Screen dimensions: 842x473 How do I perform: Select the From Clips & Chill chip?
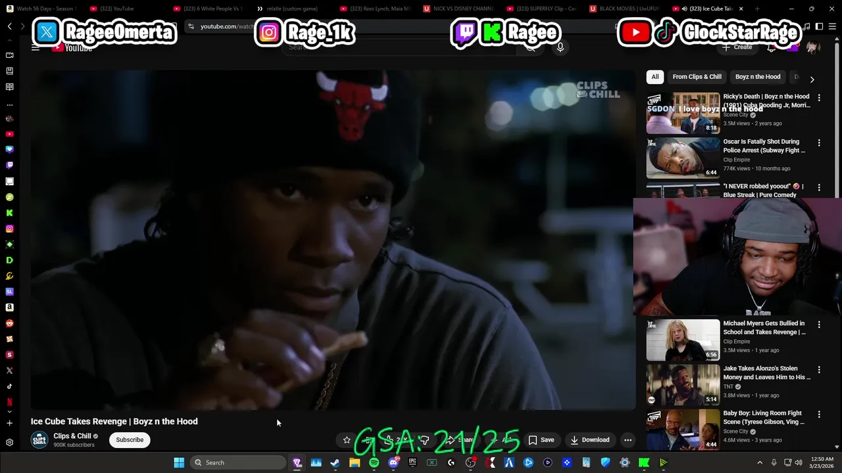click(697, 77)
